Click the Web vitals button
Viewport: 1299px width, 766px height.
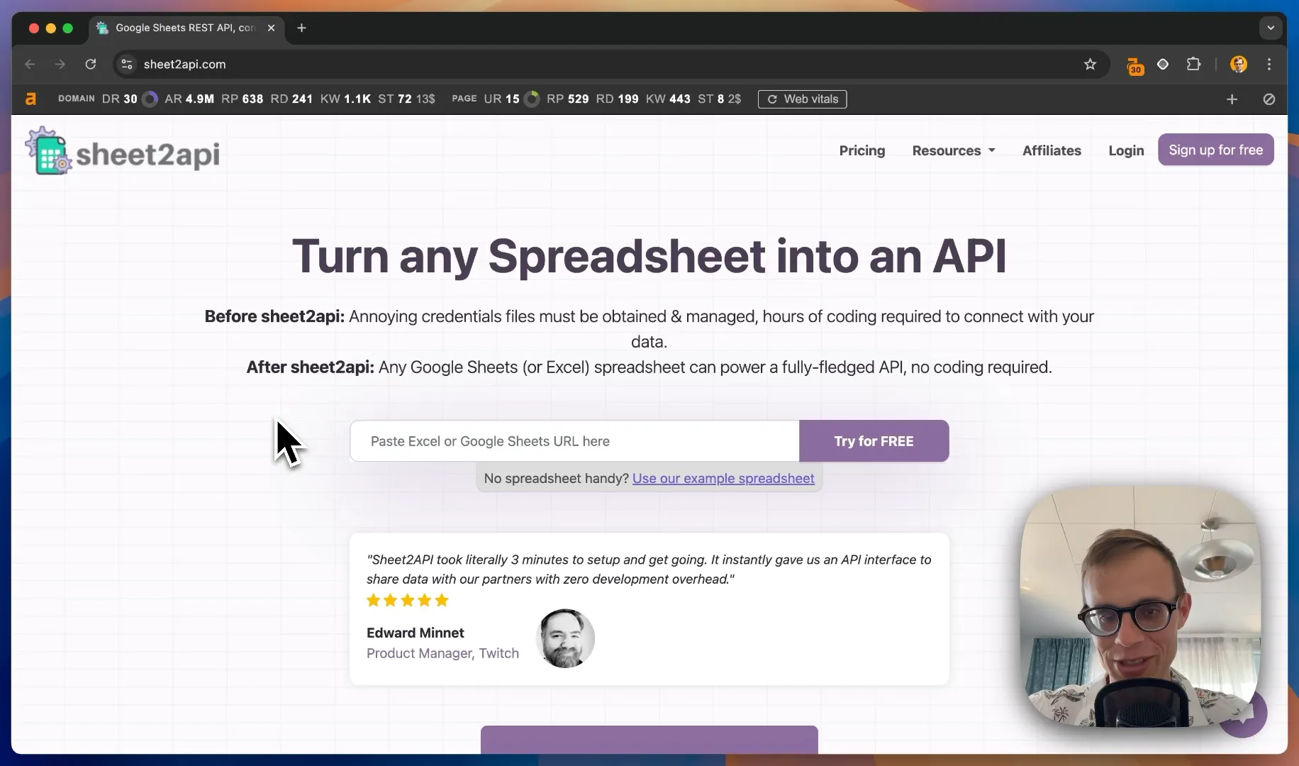(x=802, y=99)
